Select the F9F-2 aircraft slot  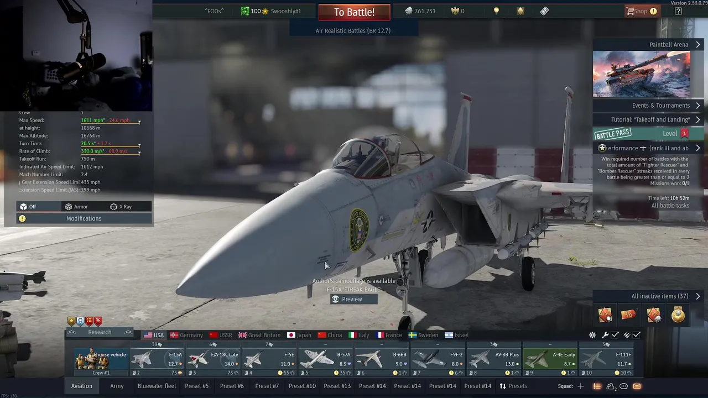tap(438, 359)
